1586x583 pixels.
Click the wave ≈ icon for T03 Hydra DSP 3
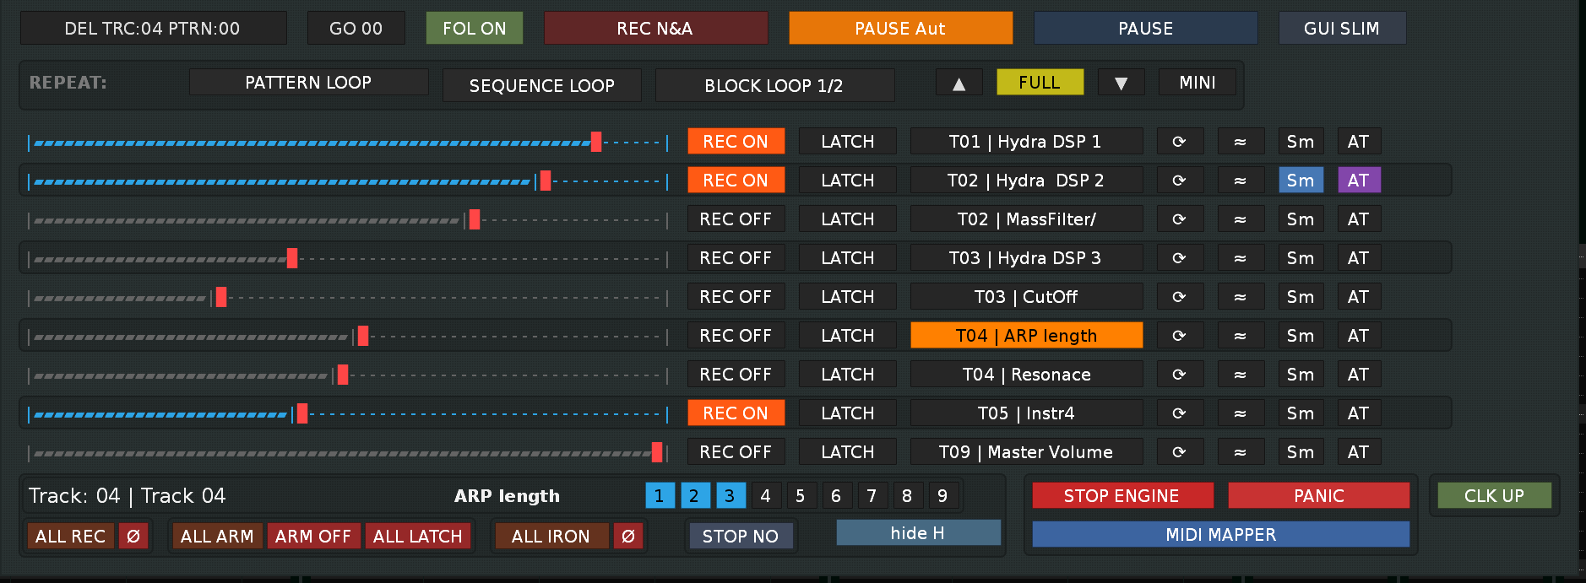[x=1241, y=258]
